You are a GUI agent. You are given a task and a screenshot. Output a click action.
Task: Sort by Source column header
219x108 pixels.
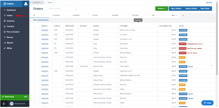pyautogui.click(x=96, y=26)
